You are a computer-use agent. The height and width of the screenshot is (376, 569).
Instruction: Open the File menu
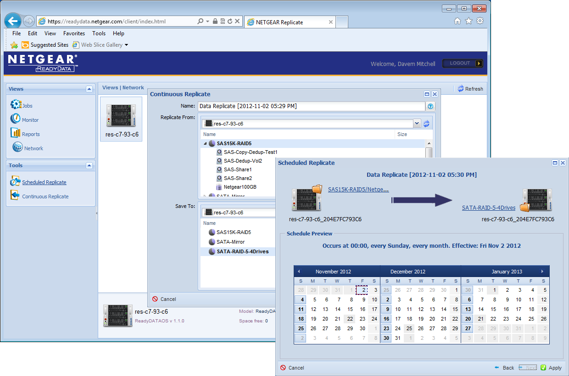click(x=17, y=33)
